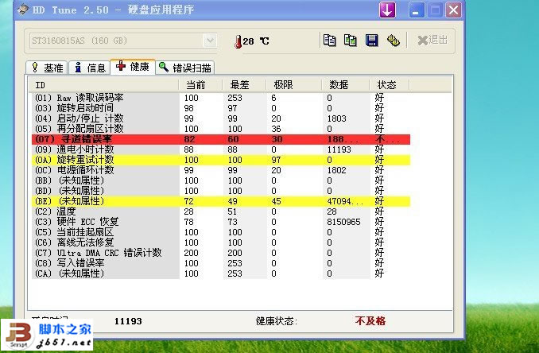Select the (04) 启动/停止 计数 row
Screen dimensions: 539x353
click(x=221, y=118)
